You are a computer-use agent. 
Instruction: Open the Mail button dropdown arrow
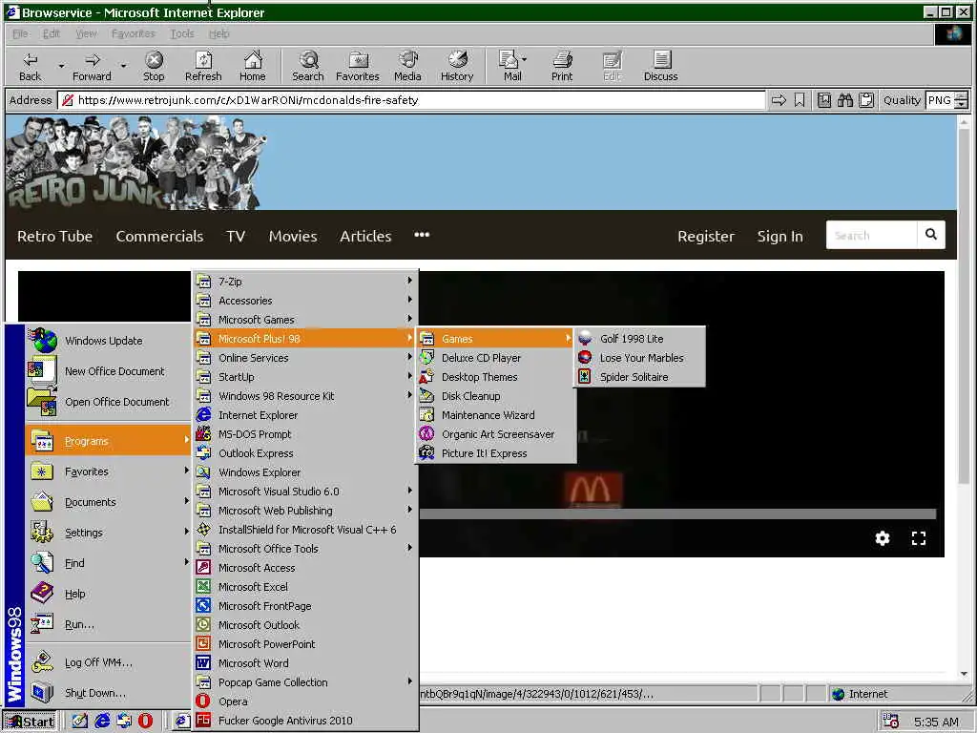click(524, 59)
